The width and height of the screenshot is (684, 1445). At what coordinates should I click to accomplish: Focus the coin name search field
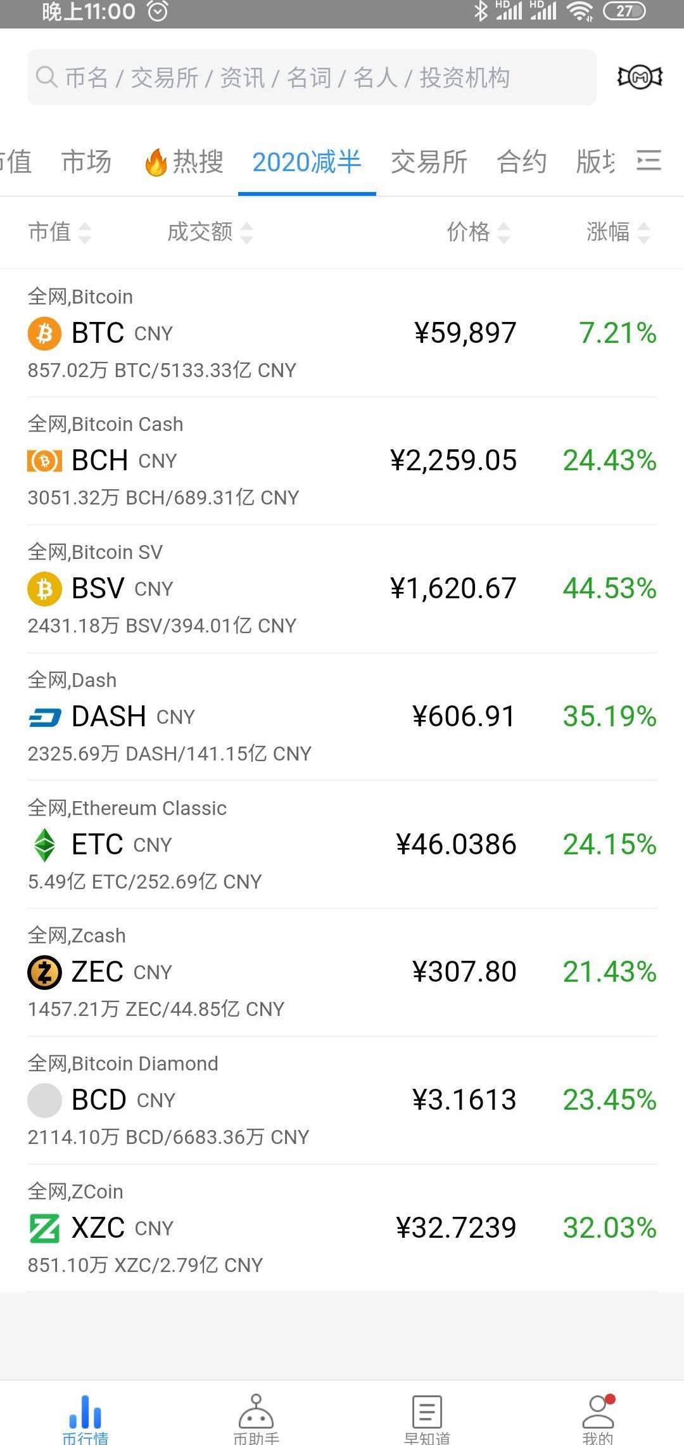(x=312, y=77)
